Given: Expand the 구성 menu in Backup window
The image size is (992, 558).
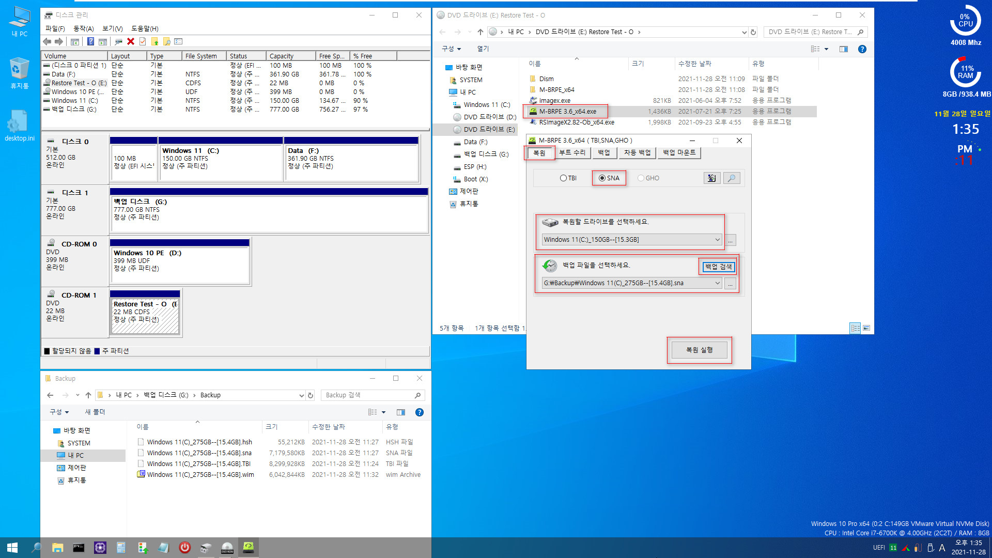Looking at the screenshot, I should coord(59,412).
